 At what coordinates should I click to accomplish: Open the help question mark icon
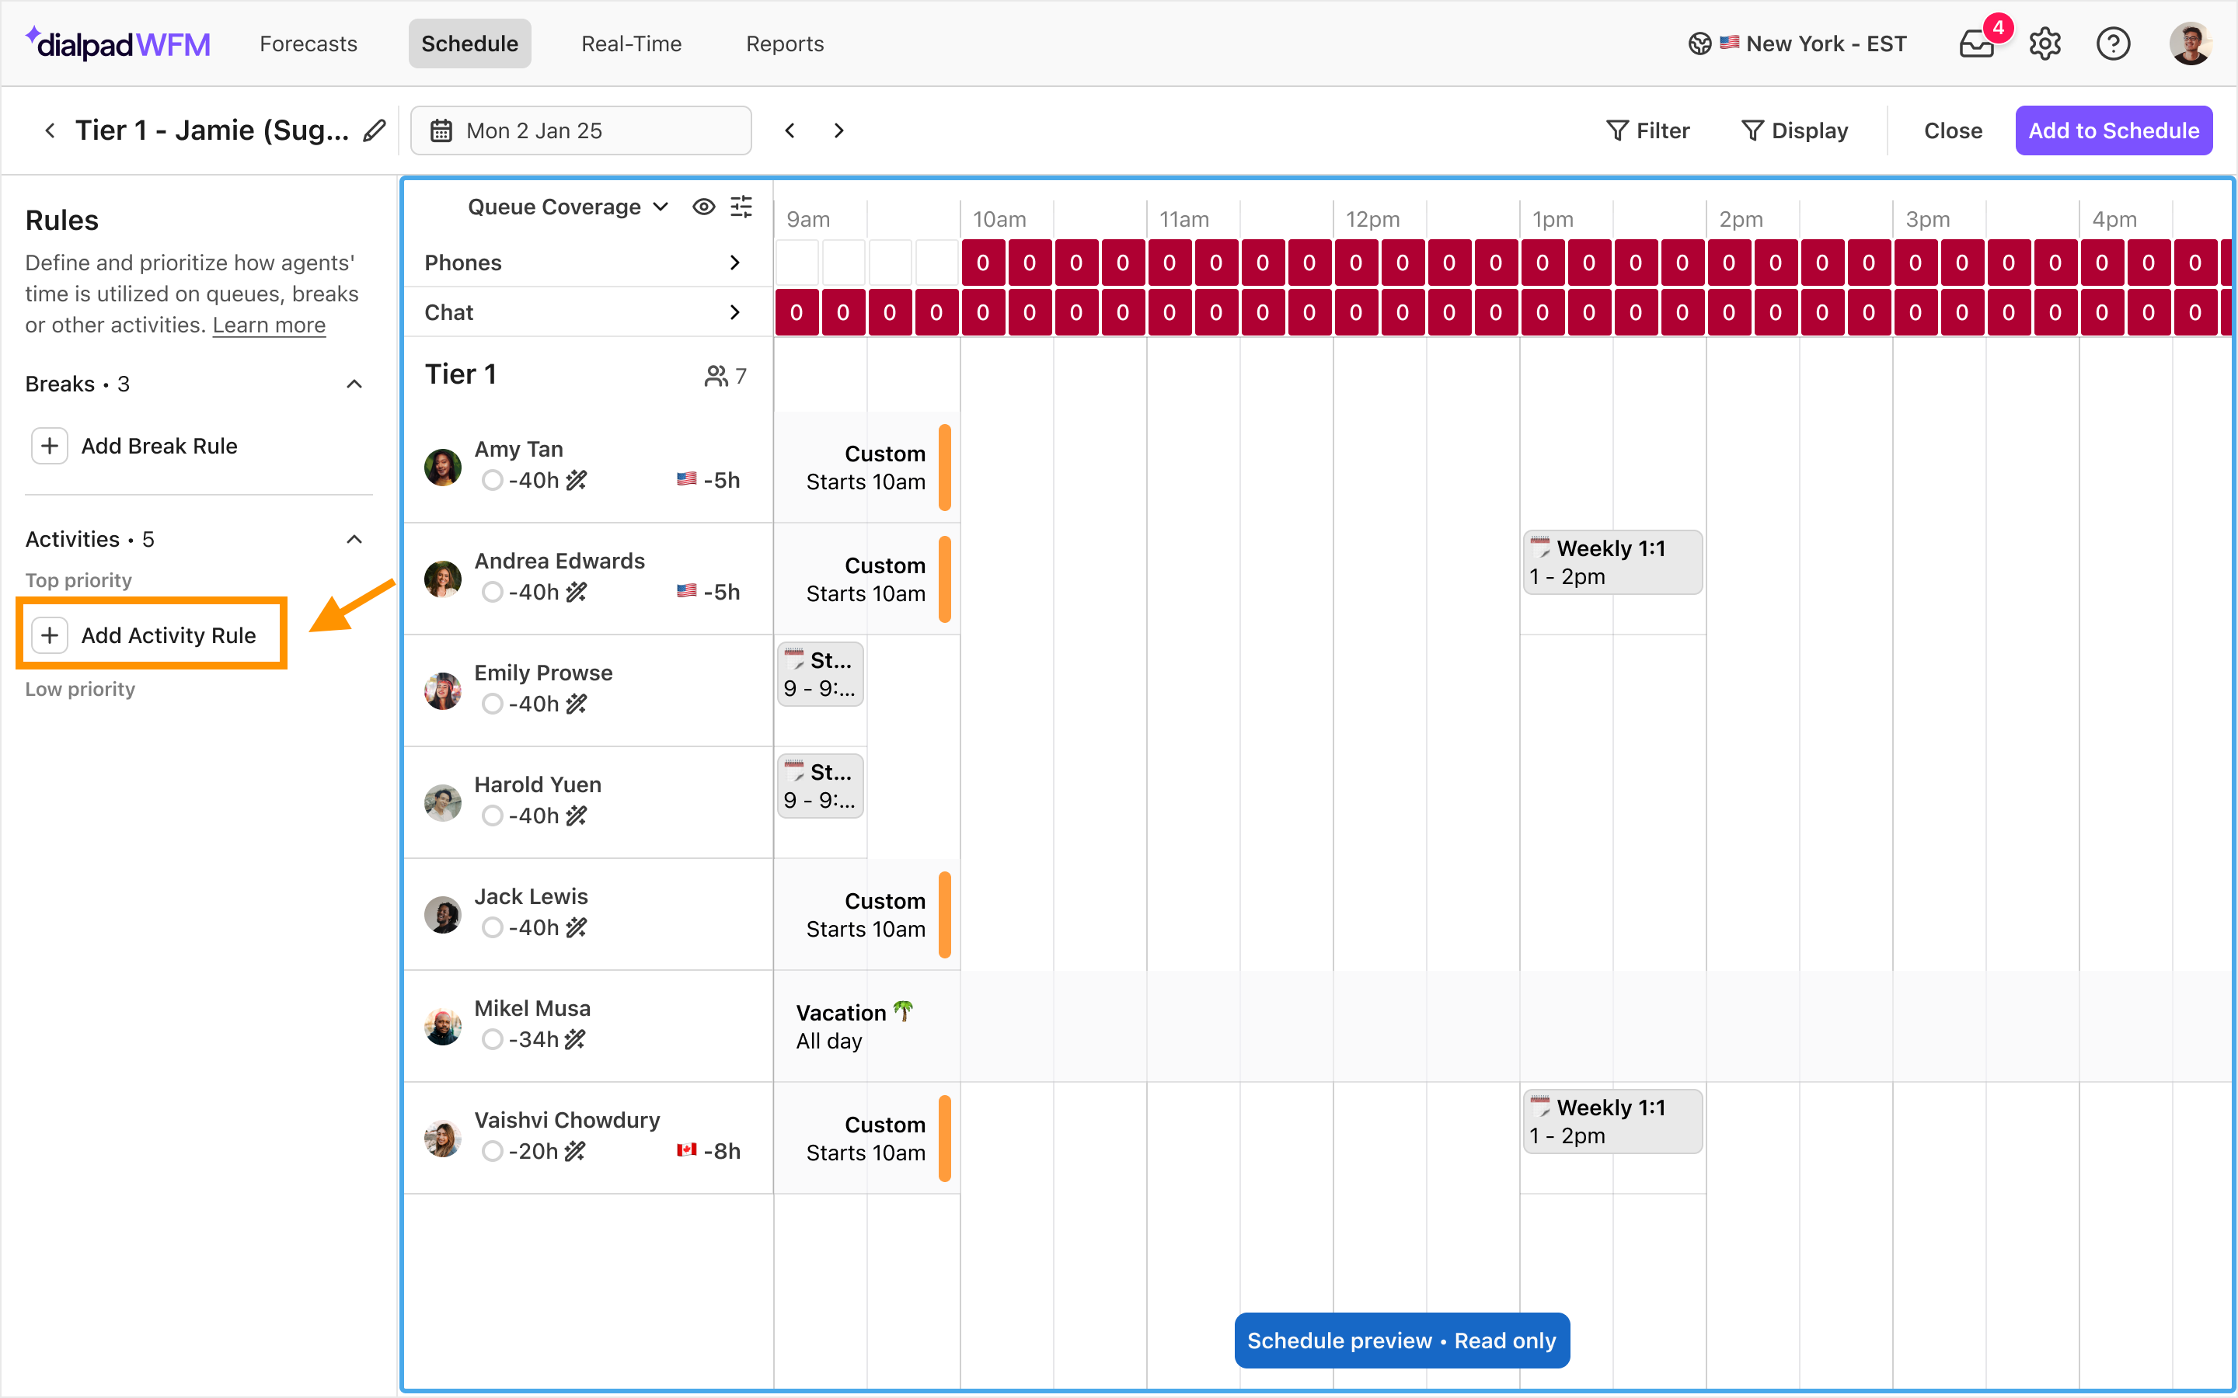point(2113,43)
